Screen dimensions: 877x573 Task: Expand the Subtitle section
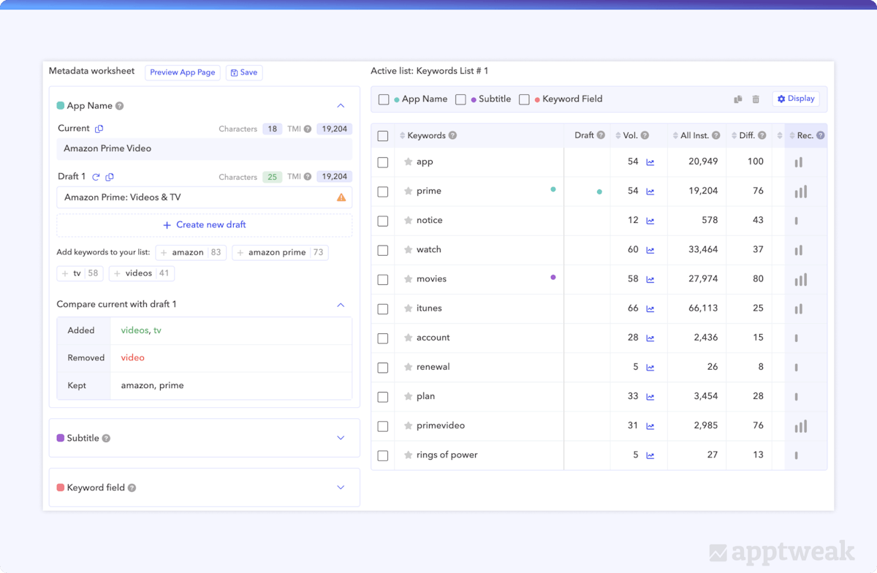coord(341,438)
